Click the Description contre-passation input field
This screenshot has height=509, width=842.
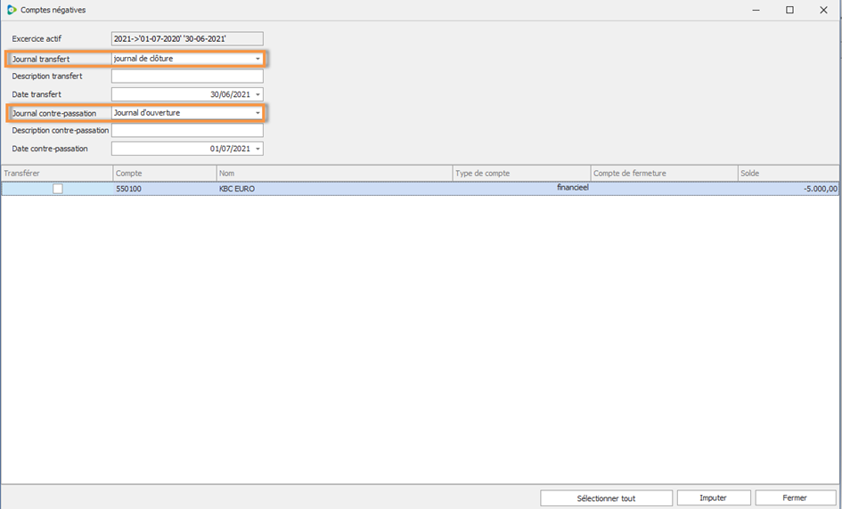click(187, 130)
